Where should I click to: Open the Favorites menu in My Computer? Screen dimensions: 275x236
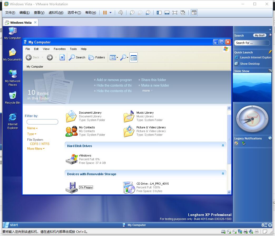(x=60, y=49)
